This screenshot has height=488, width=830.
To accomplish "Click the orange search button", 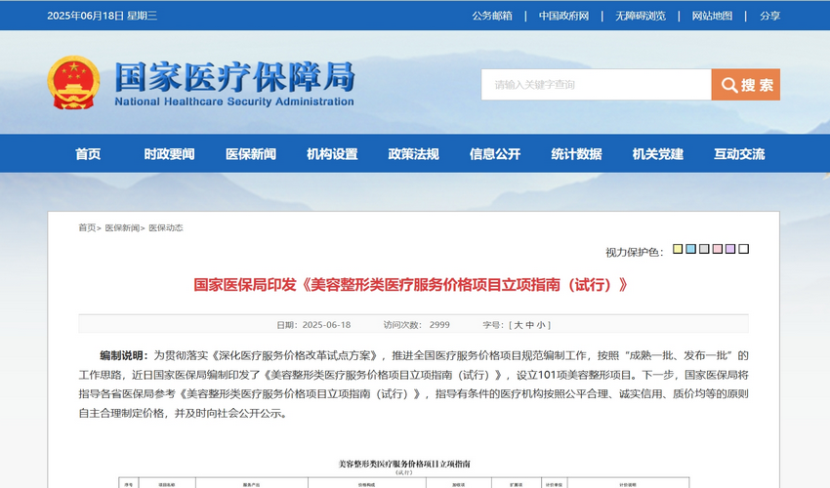I will click(746, 85).
